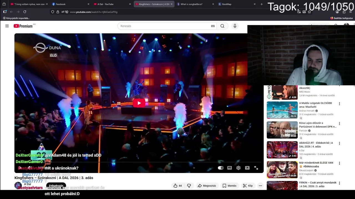Click the video title 'Kingfishers – Szórakozni'
The height and width of the screenshot is (199, 355).
54,178
